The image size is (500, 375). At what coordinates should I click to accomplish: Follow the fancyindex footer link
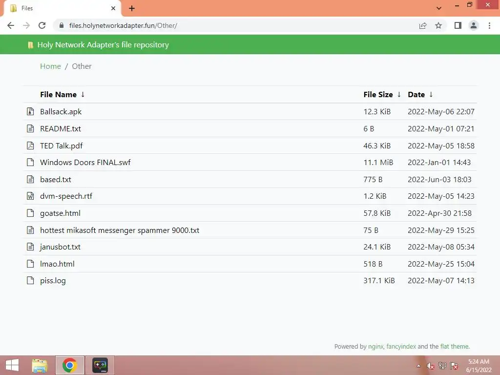[x=401, y=346]
